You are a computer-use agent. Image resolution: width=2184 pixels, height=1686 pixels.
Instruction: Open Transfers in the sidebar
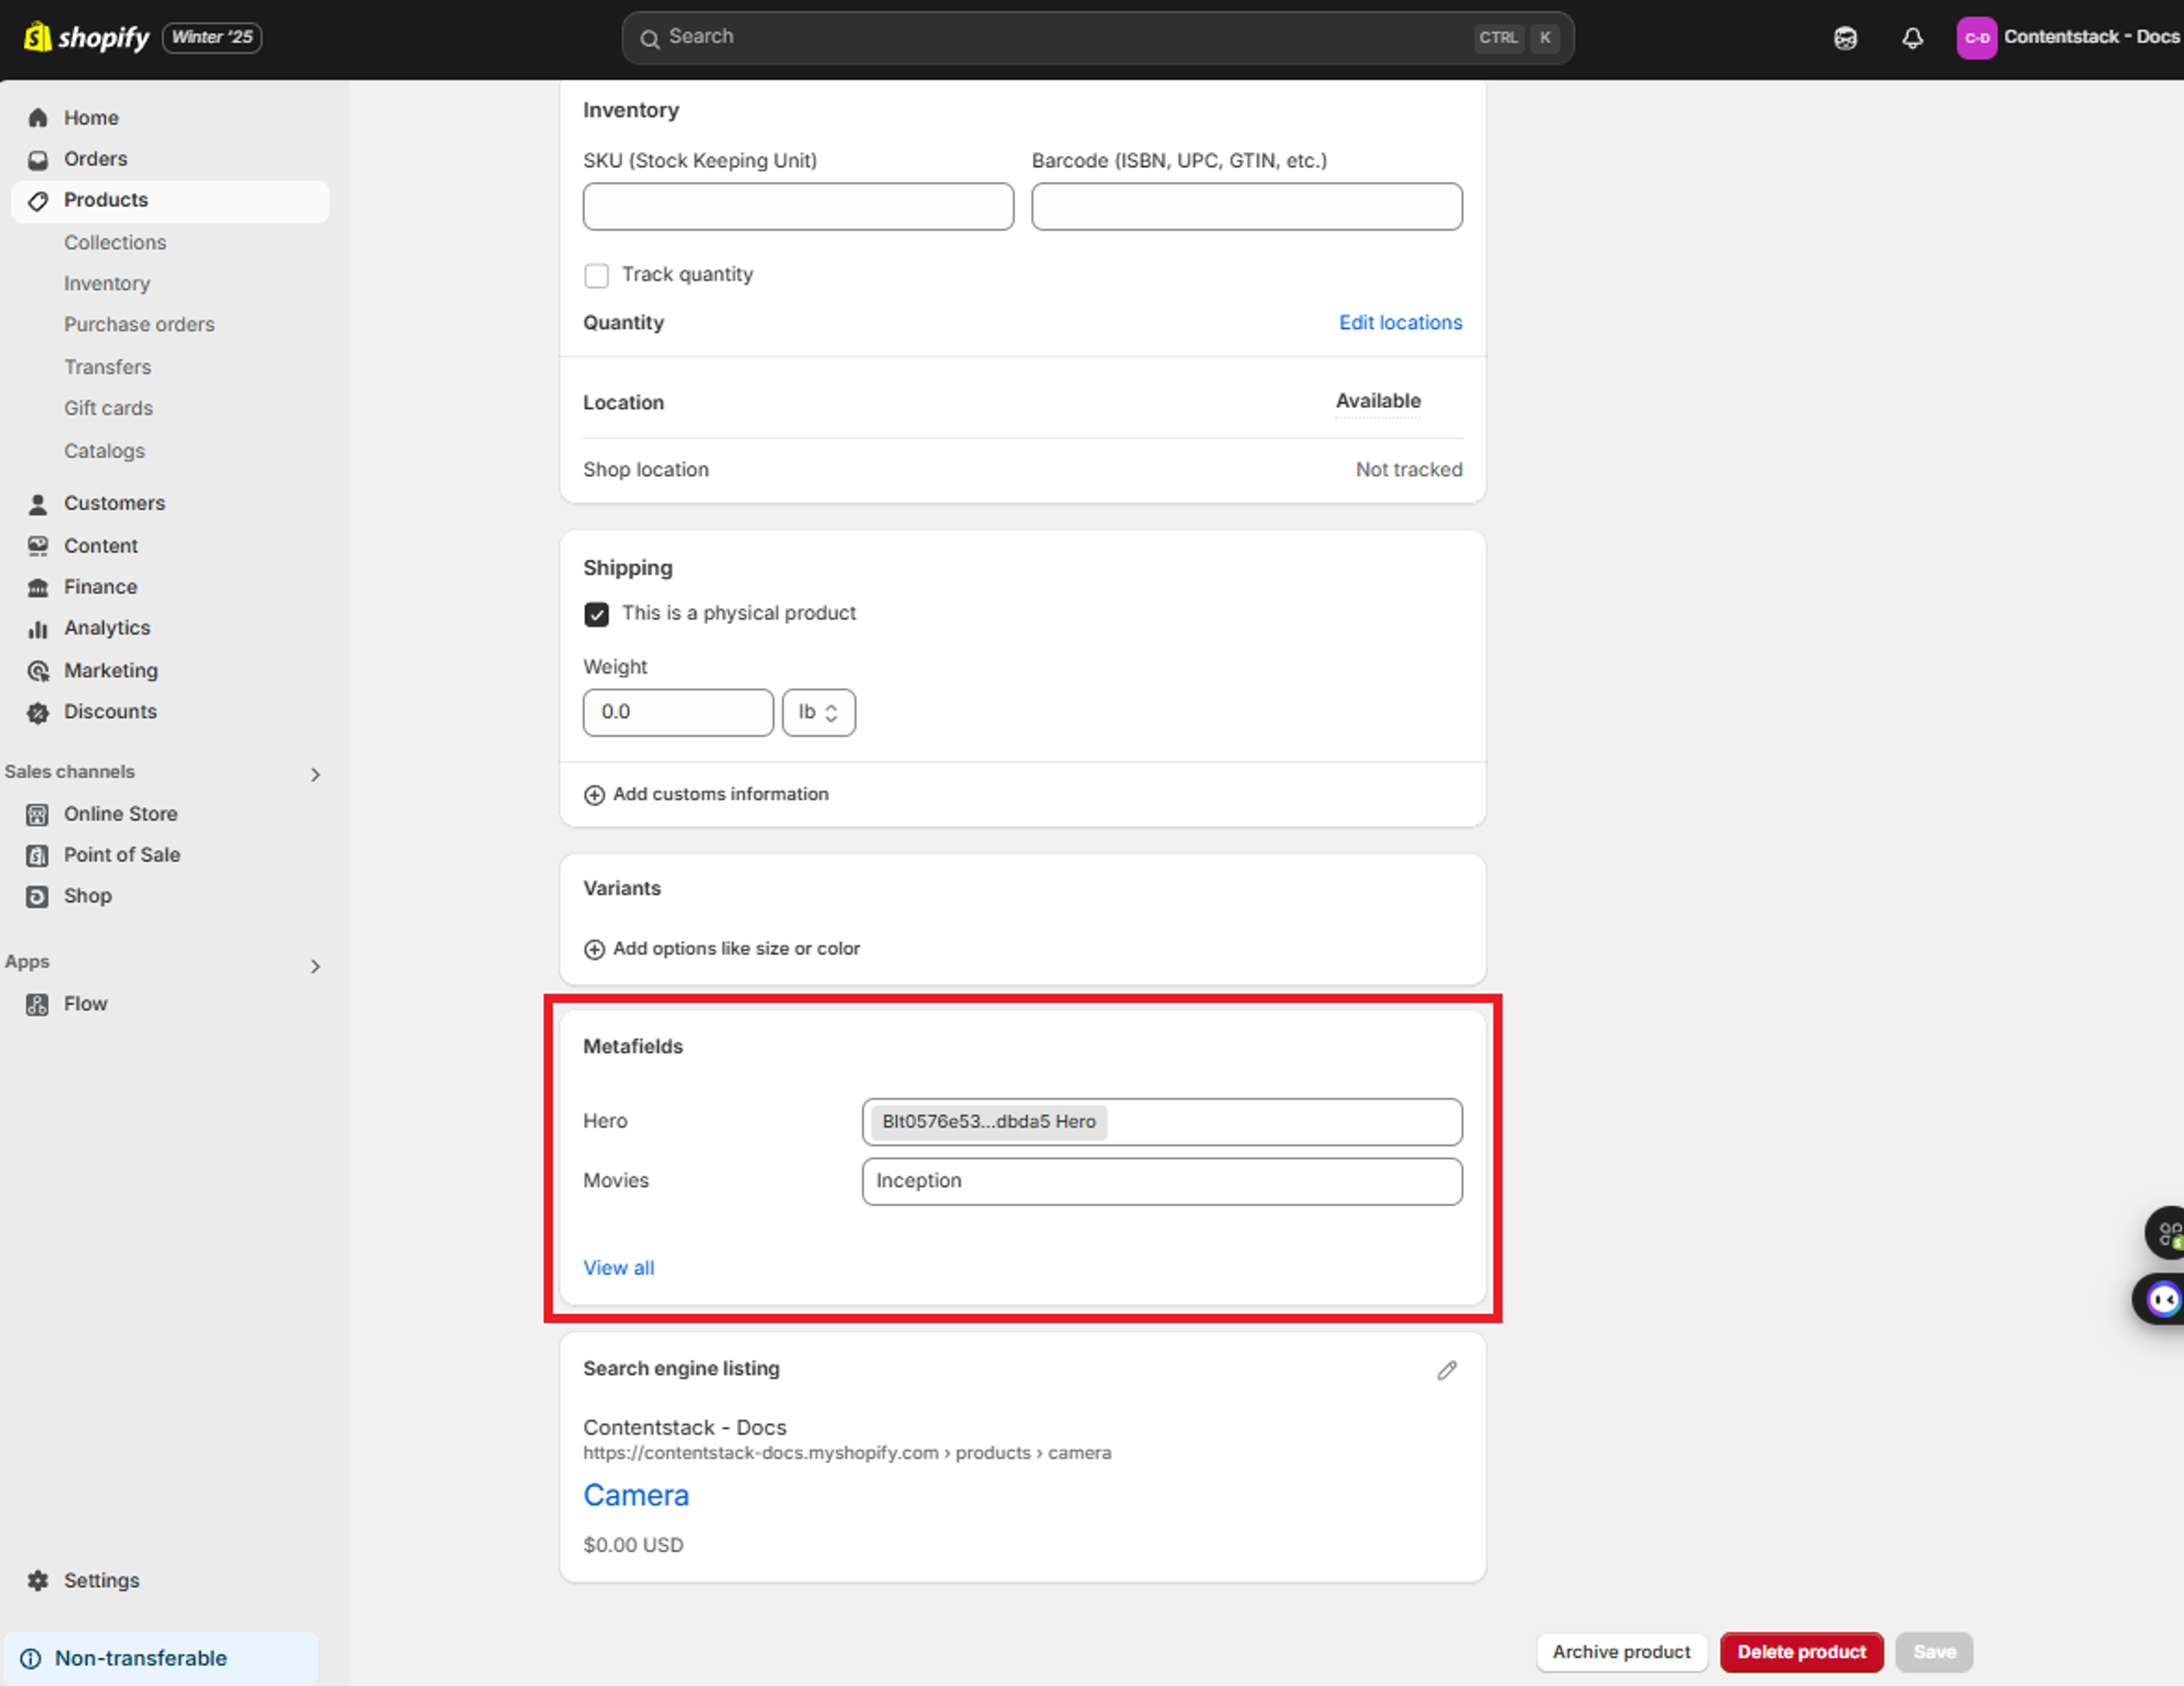(x=107, y=368)
